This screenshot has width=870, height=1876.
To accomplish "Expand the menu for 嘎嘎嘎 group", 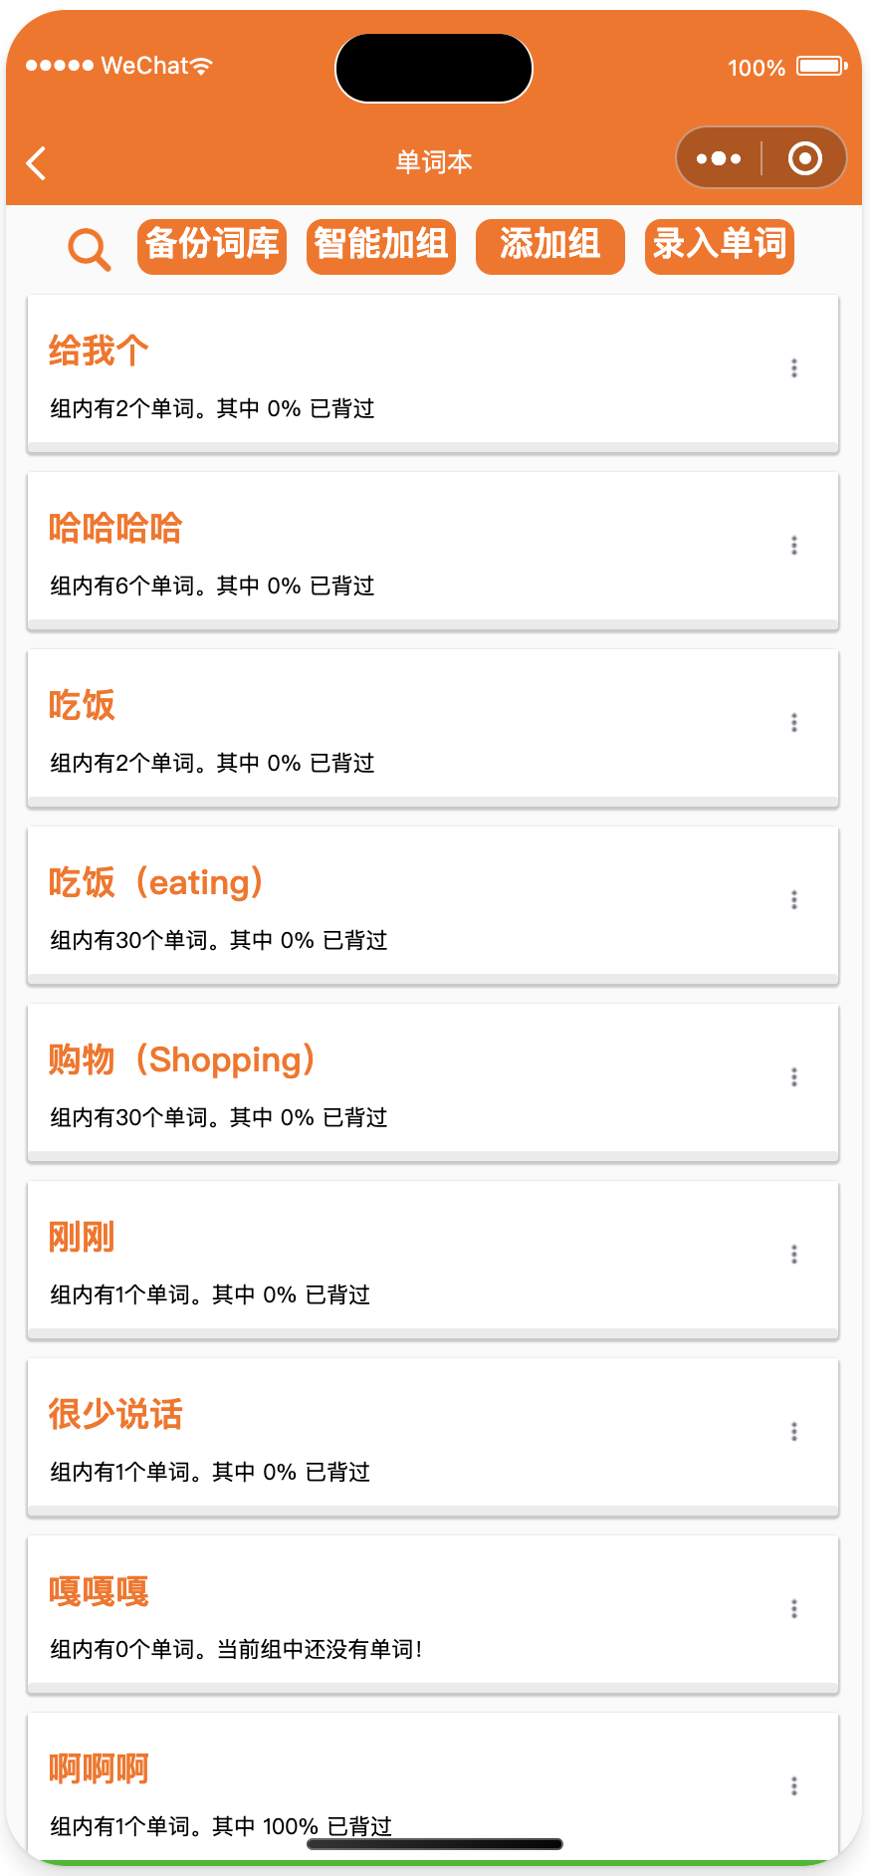I will click(794, 1609).
